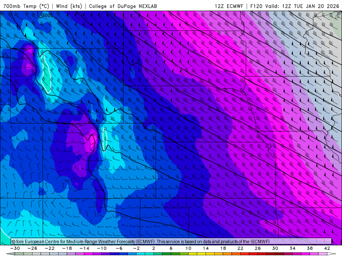Select the "26" color scale label
Image resolution: width=342 pixels, height=256 pixels.
pyautogui.click(x=258, y=248)
